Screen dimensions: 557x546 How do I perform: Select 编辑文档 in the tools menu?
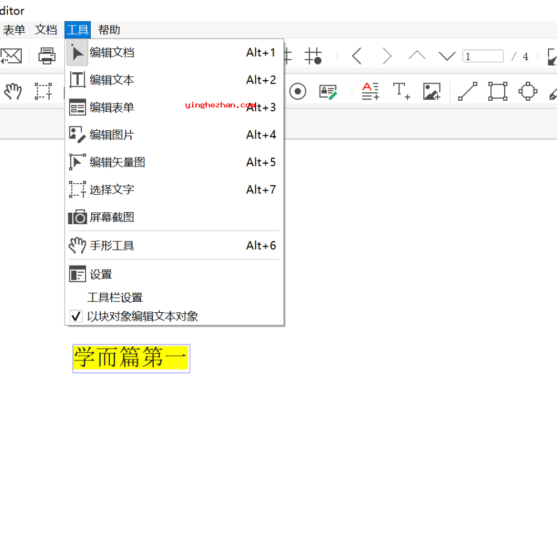pyautogui.click(x=174, y=52)
